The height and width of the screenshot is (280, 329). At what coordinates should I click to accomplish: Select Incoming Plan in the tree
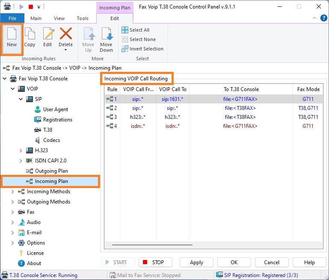50,181
